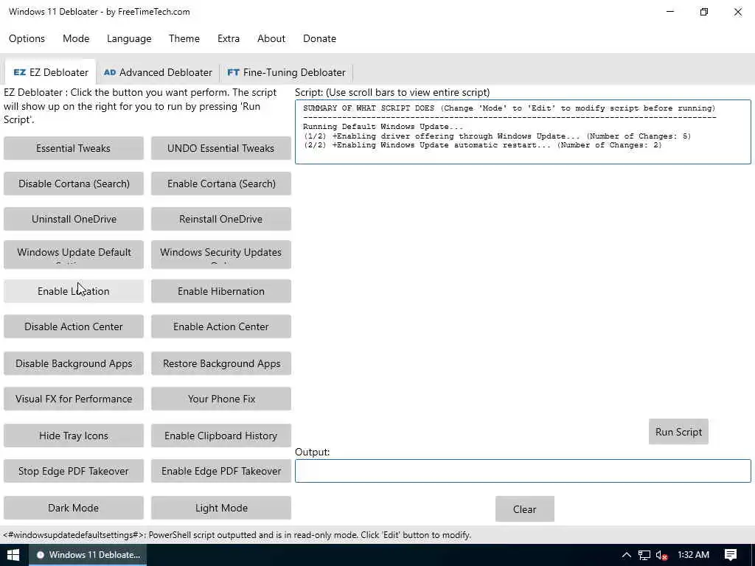Click inside the Output text field

click(x=523, y=471)
